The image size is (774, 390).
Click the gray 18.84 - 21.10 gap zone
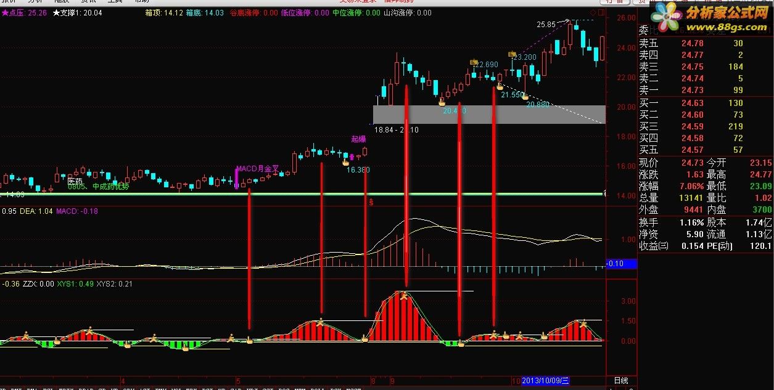pos(489,115)
